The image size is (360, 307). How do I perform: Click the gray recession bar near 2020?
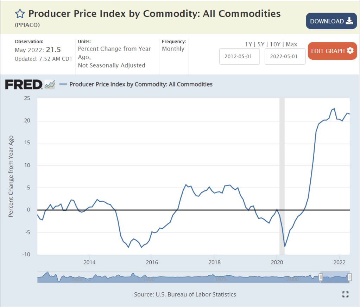point(282,158)
